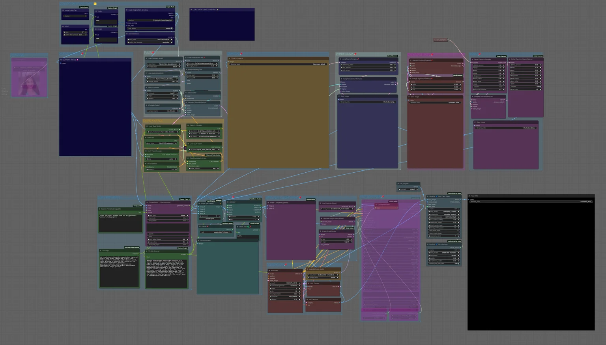Click the System Prompt text area
This screenshot has height=345, width=606.
pyautogui.click(x=120, y=223)
